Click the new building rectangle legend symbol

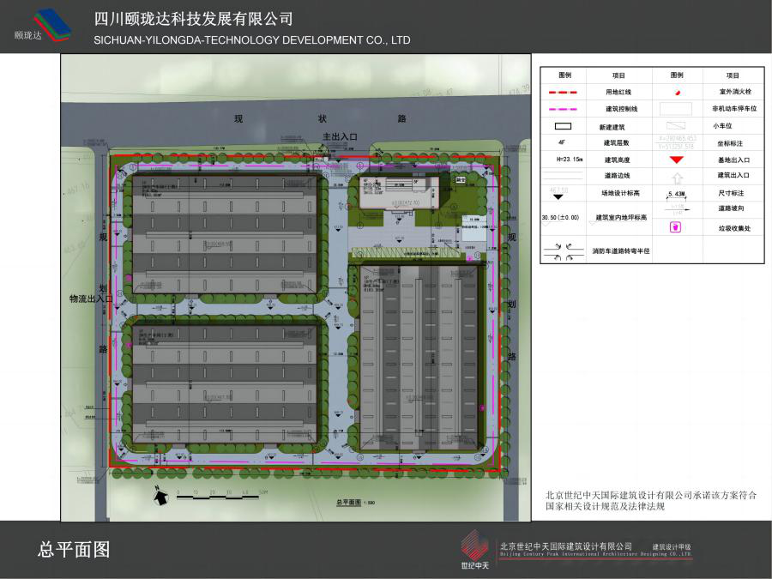coord(564,126)
